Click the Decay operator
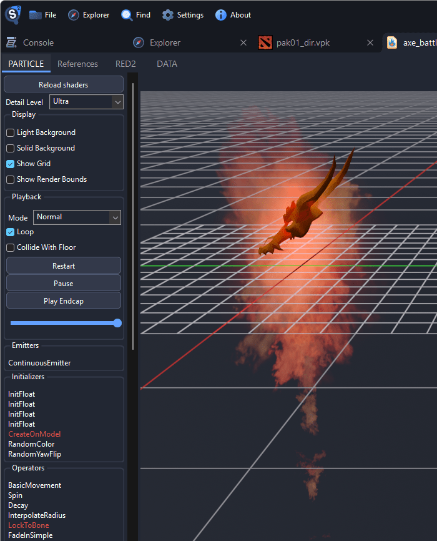The image size is (437, 541). tap(18, 505)
